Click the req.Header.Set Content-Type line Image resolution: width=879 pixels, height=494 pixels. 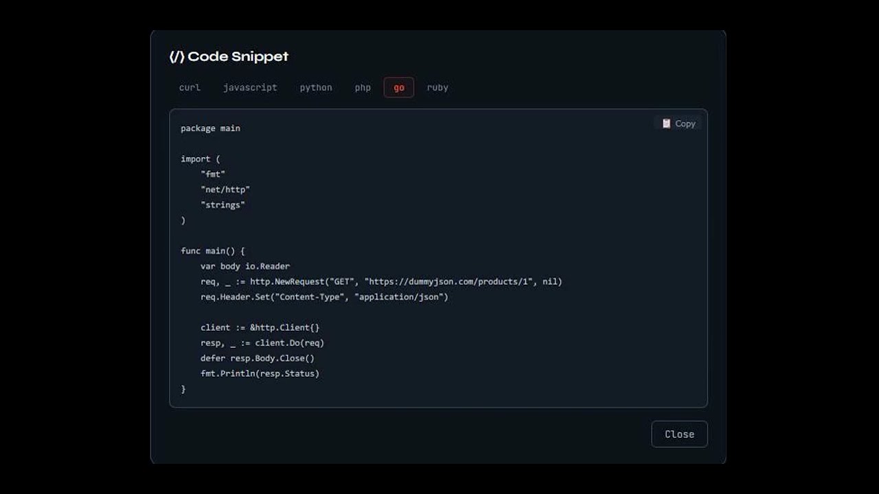click(x=324, y=296)
